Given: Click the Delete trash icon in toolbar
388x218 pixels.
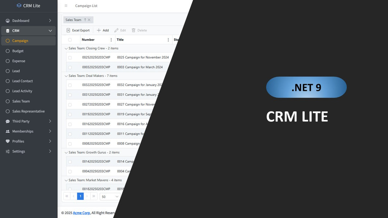Looking at the screenshot, I should [134, 30].
